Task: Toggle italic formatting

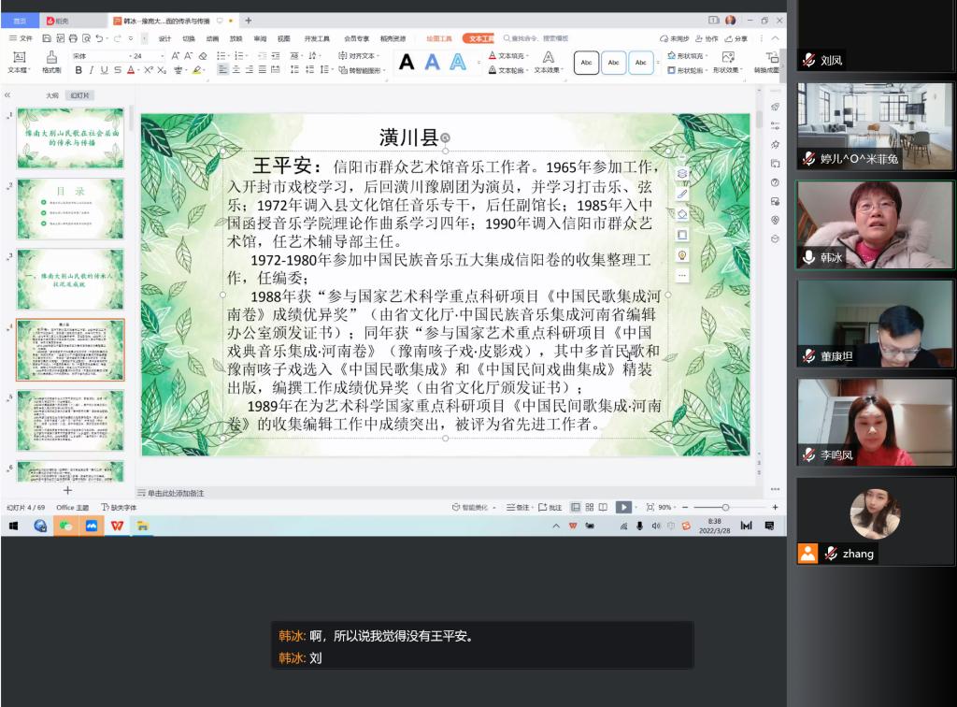Action: [x=92, y=70]
